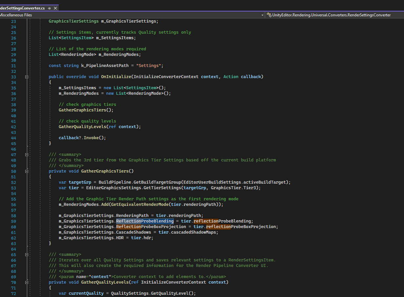Click the comment // check quality levels
This screenshot has width=404, height=297.
tap(88, 121)
